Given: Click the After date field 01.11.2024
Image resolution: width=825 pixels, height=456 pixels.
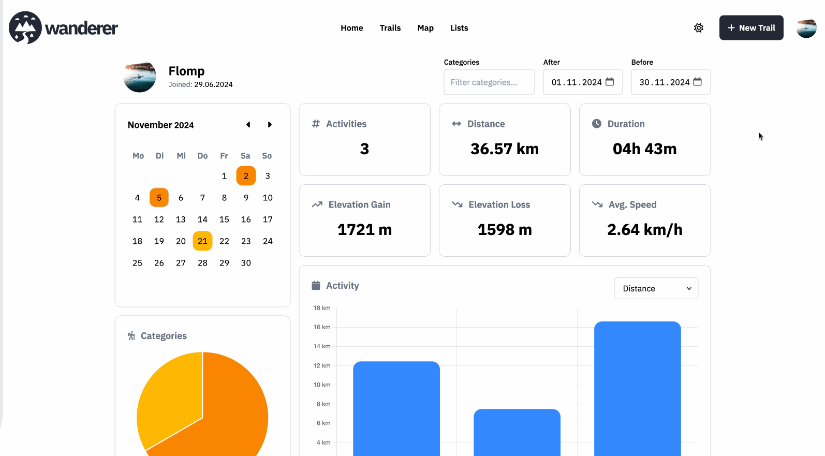Looking at the screenshot, I should point(576,82).
